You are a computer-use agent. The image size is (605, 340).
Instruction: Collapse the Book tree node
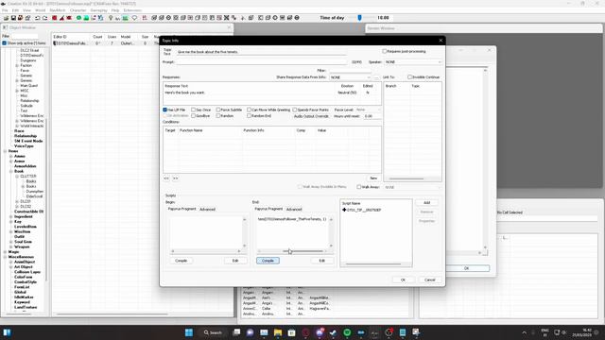click(x=11, y=171)
